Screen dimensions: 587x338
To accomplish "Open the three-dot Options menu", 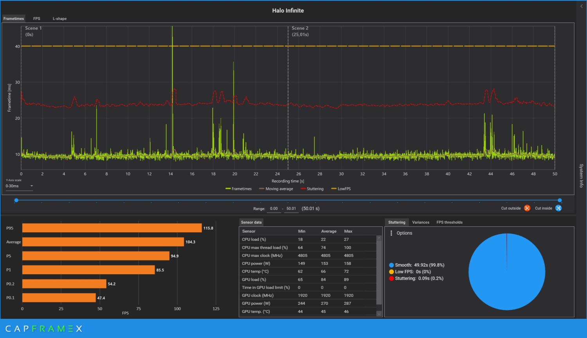I will pyautogui.click(x=391, y=233).
